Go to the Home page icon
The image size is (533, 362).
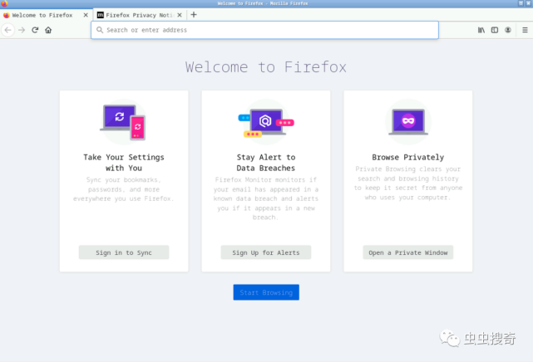click(x=48, y=30)
